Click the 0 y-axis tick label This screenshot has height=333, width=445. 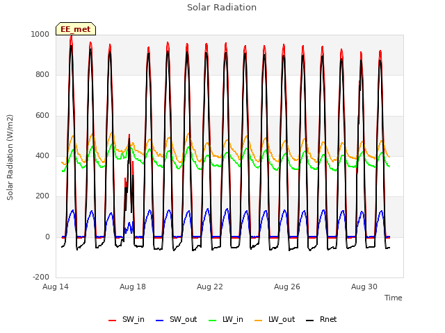47,237
